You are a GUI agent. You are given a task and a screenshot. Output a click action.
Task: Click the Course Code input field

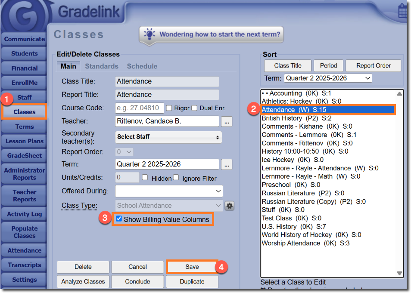pyautogui.click(x=140, y=108)
